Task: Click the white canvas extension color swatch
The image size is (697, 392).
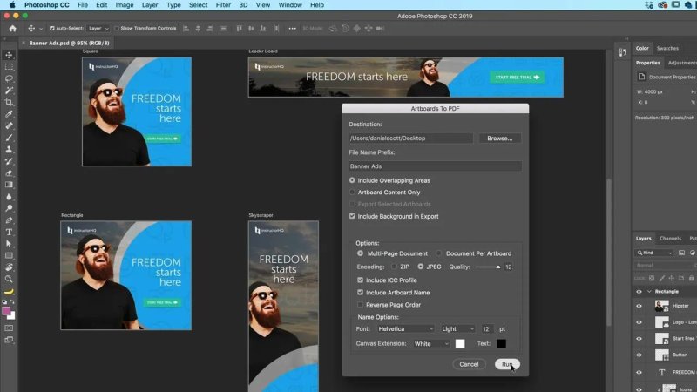Action: click(460, 343)
